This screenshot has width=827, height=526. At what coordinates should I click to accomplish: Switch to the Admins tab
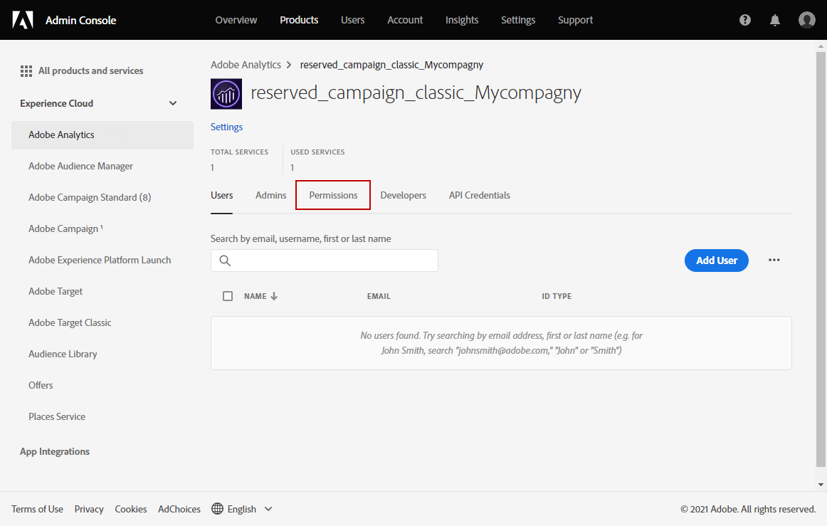pos(270,195)
